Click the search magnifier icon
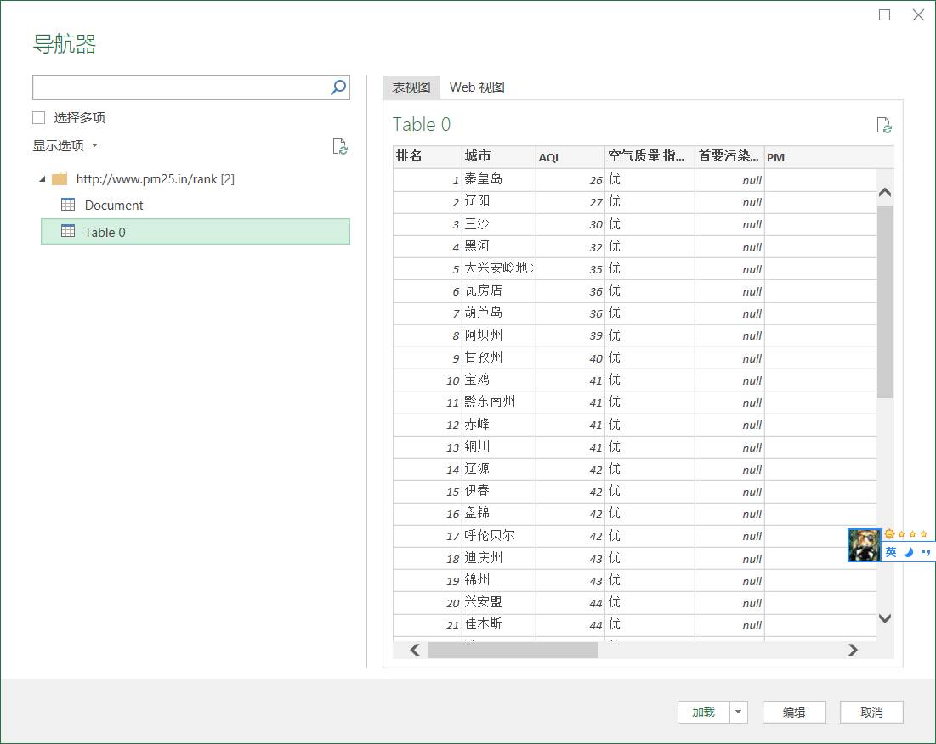The width and height of the screenshot is (936, 744). [338, 87]
